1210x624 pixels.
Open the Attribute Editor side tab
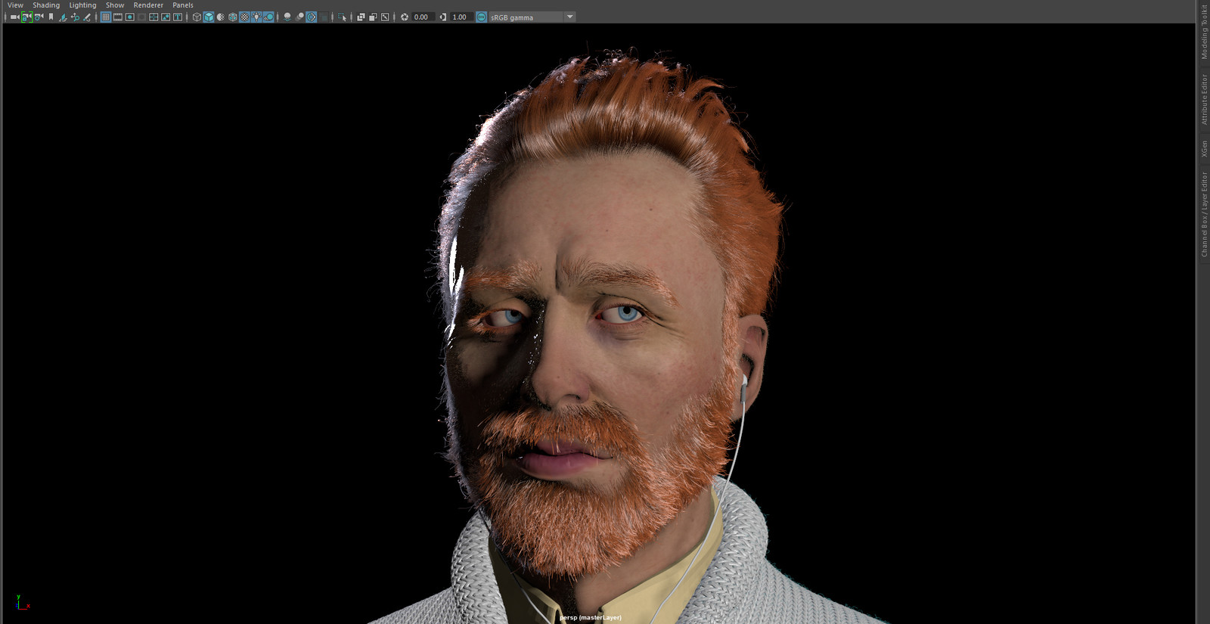point(1204,99)
